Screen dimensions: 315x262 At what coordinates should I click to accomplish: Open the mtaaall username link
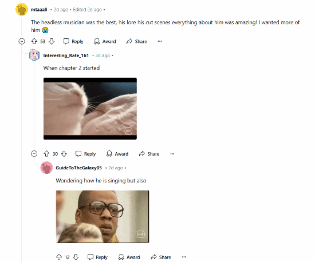pos(39,9)
